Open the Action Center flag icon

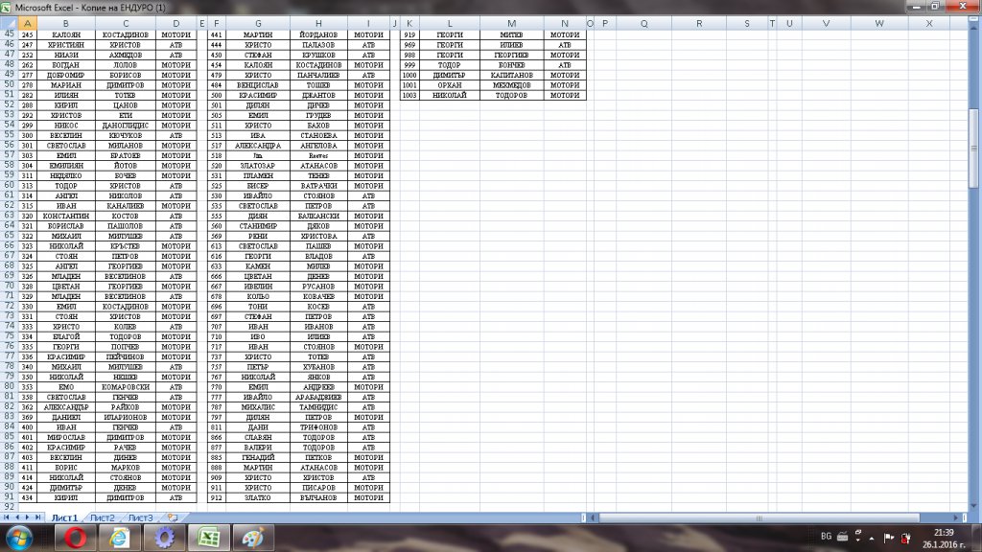(x=889, y=538)
